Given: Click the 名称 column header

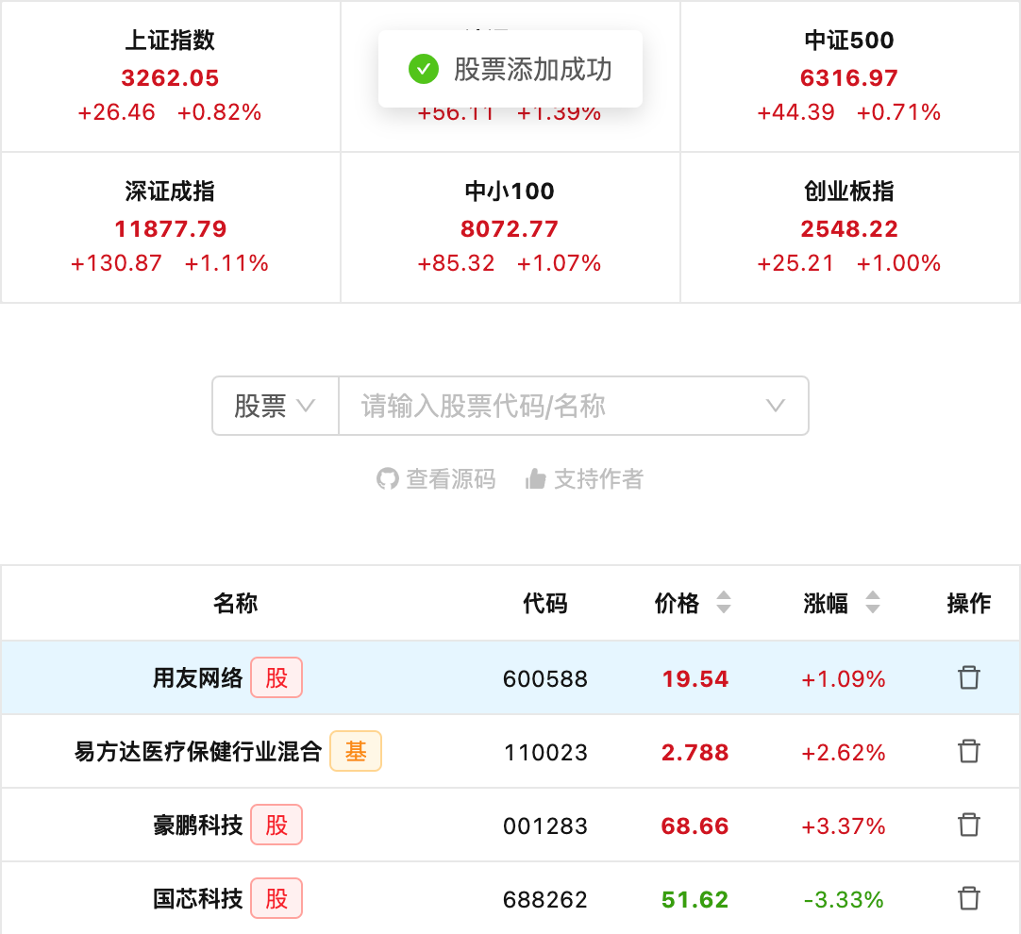Looking at the screenshot, I should [236, 604].
